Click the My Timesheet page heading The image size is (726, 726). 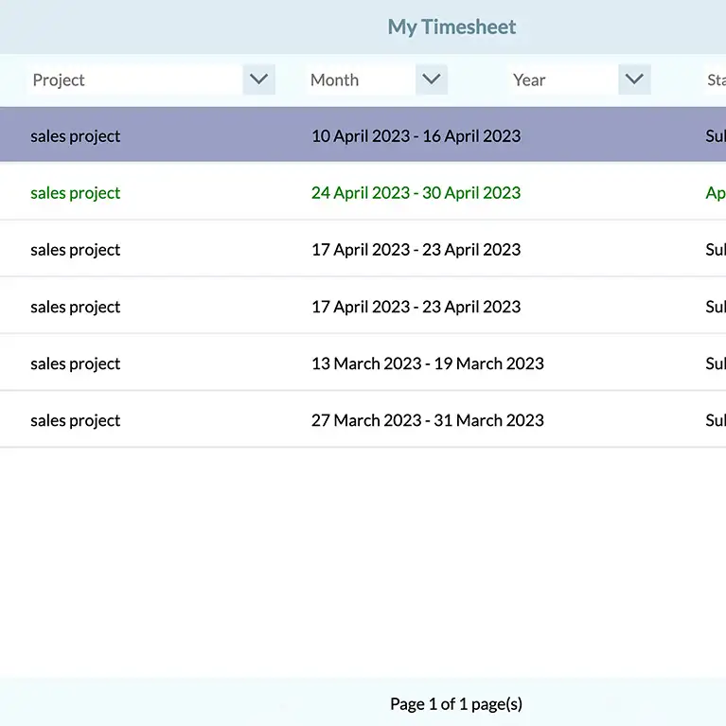tap(452, 27)
